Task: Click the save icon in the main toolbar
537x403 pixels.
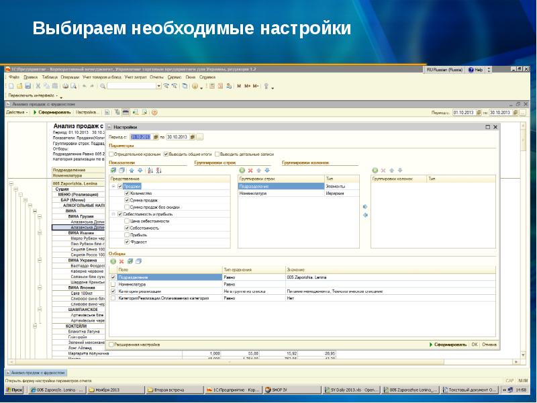Action: tap(27, 86)
